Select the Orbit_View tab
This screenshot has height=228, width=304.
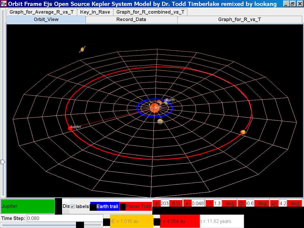point(46,19)
